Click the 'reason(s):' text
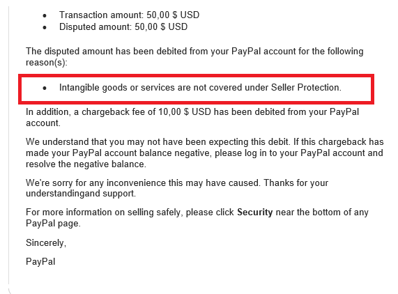This screenshot has height=294, width=398. tap(47, 63)
